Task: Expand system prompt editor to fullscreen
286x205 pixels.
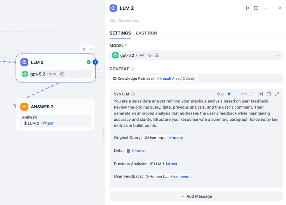Action: click(277, 94)
